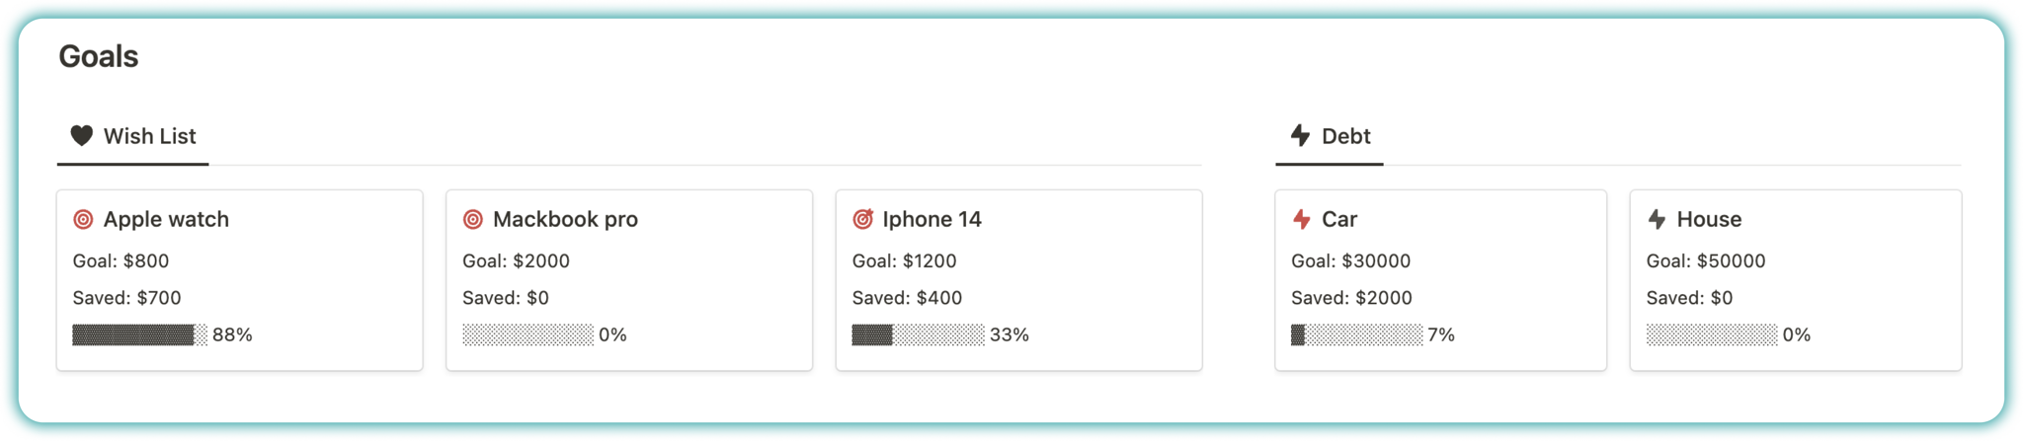Click the 88% progress bar on Apple watch
This screenshot has height=441, width=2023.
click(140, 335)
